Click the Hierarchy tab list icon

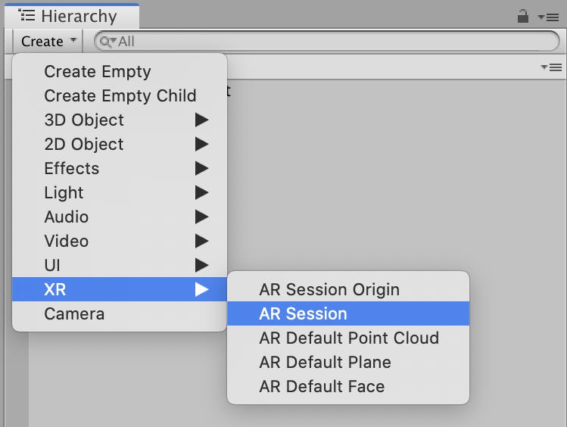click(x=26, y=16)
